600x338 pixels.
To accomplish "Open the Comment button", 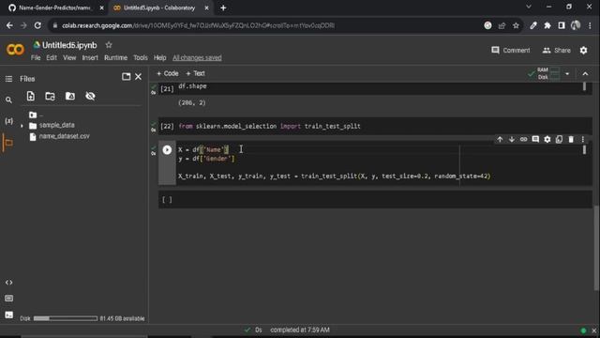I will coord(511,50).
